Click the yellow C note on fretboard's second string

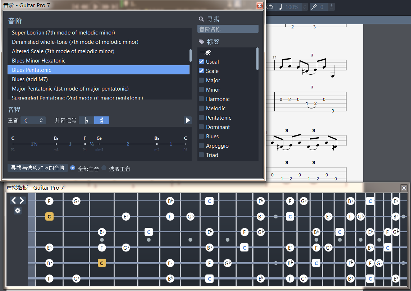[50, 216]
